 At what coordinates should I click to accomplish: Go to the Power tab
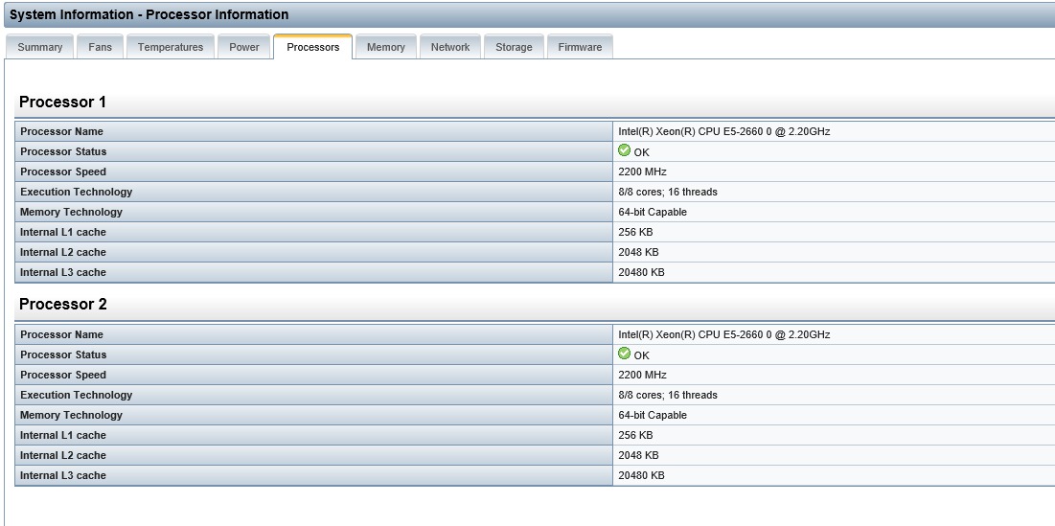[x=244, y=47]
